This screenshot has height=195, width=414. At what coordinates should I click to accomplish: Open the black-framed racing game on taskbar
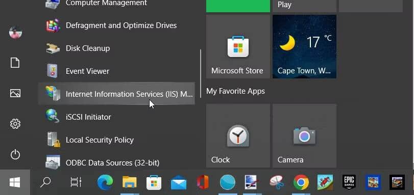click(397, 182)
